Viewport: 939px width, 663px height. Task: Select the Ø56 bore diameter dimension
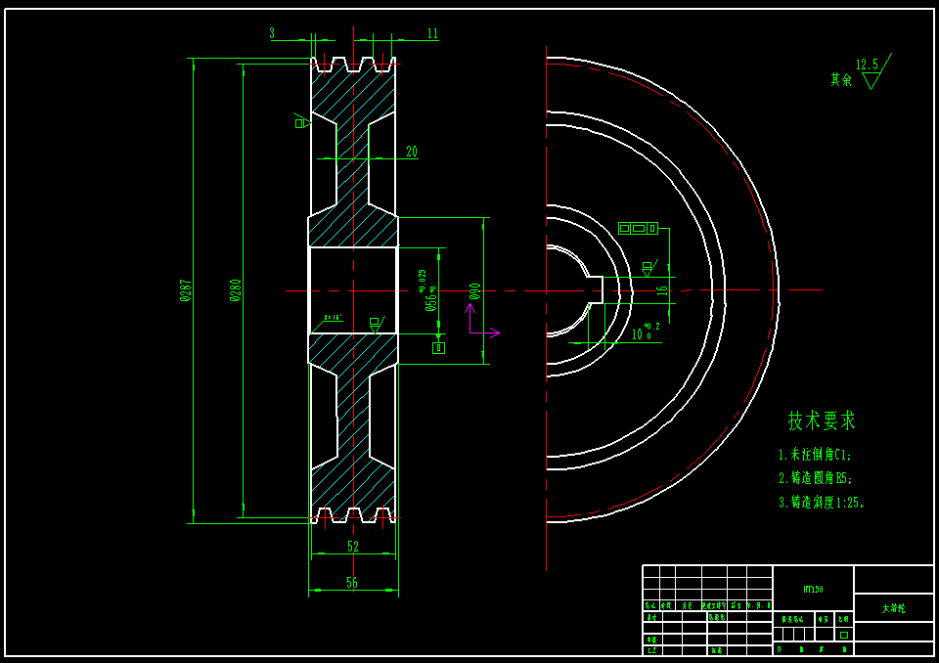(x=427, y=290)
